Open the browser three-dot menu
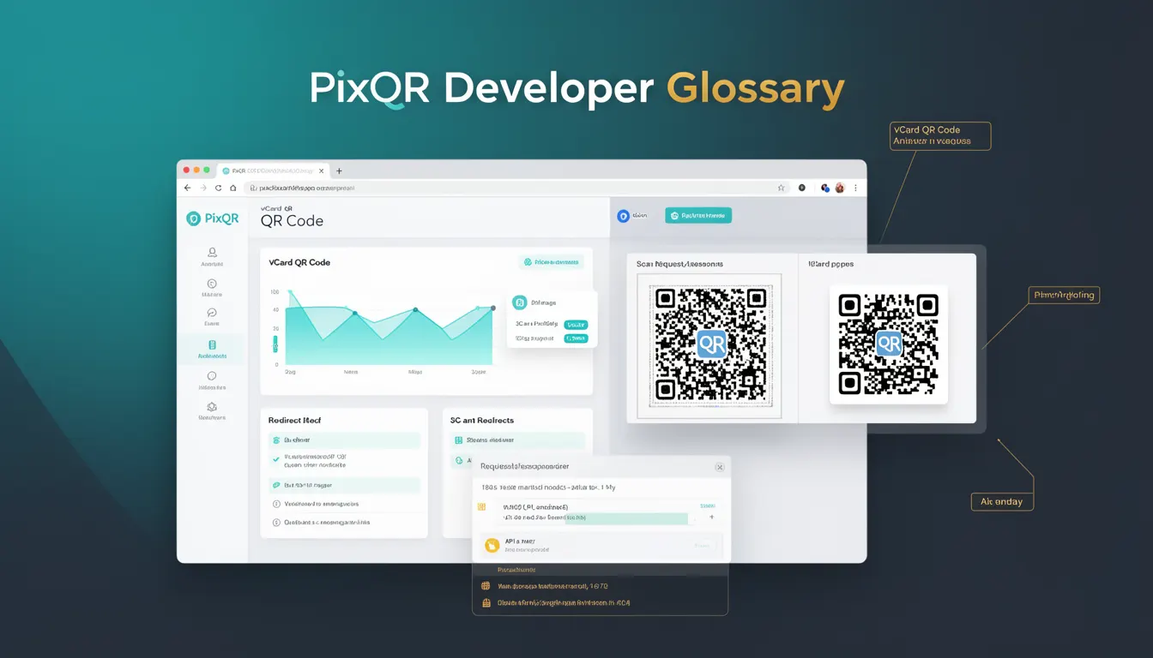The width and height of the screenshot is (1153, 658). (x=855, y=188)
